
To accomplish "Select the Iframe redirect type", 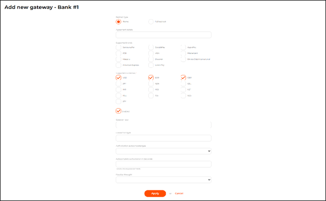I will click(118, 21).
